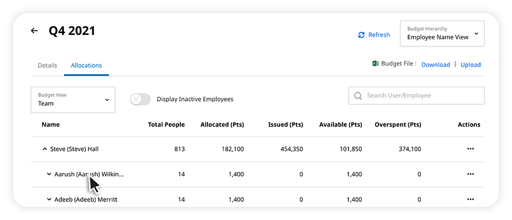Toggle Display Inactive Employees switch
Image resolution: width=512 pixels, height=220 pixels.
click(x=140, y=99)
